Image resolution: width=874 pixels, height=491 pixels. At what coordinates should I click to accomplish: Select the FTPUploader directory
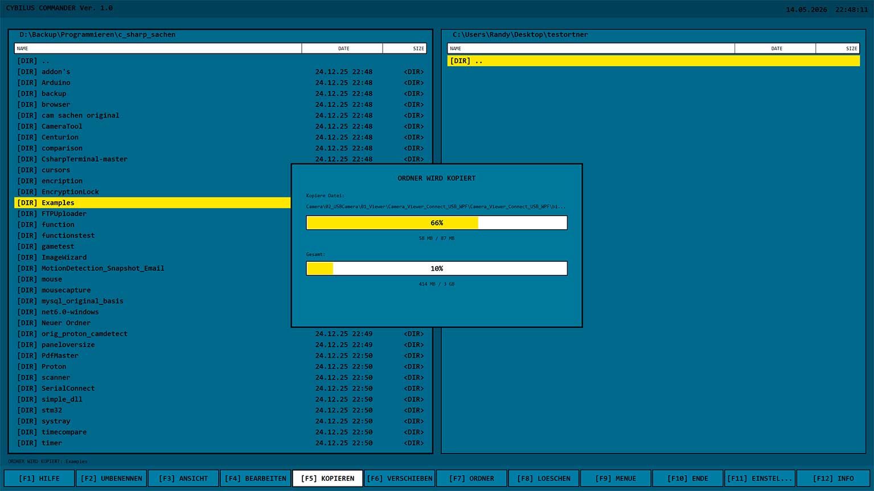153,214
